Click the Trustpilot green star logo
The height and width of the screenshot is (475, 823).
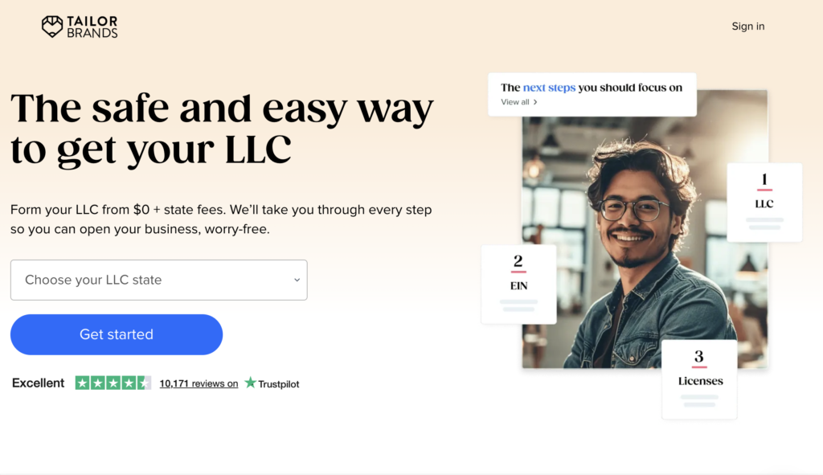click(x=251, y=383)
